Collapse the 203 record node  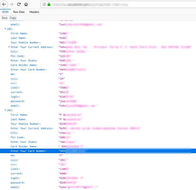tap(5, 110)
